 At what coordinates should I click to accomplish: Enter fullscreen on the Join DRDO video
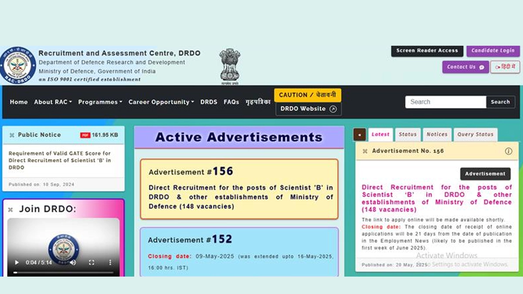92,263
